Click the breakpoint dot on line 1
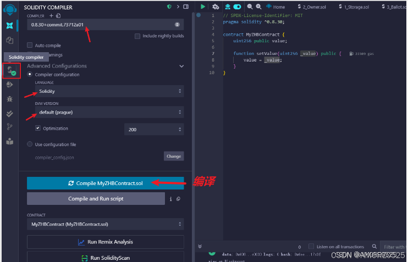Image resolution: width=408 pixels, height=262 pixels. (x=199, y=15)
